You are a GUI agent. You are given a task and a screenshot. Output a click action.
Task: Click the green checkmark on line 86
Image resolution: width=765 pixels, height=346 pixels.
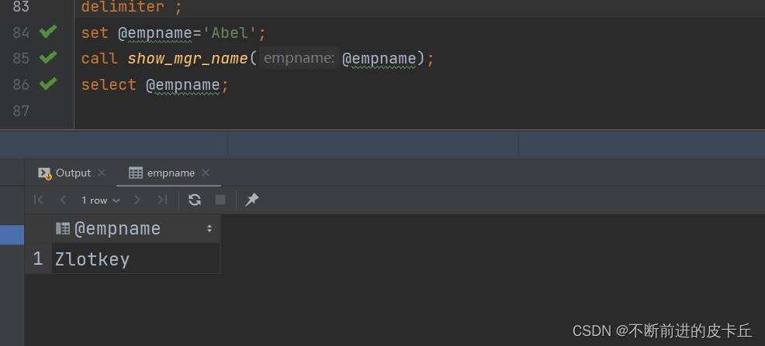click(48, 84)
